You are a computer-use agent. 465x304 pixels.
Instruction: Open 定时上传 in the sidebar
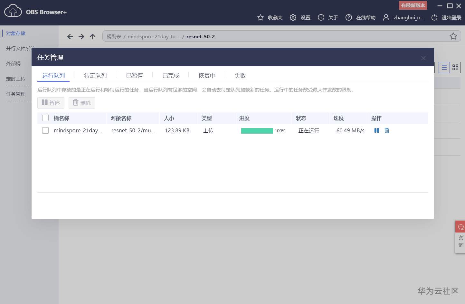(16, 79)
